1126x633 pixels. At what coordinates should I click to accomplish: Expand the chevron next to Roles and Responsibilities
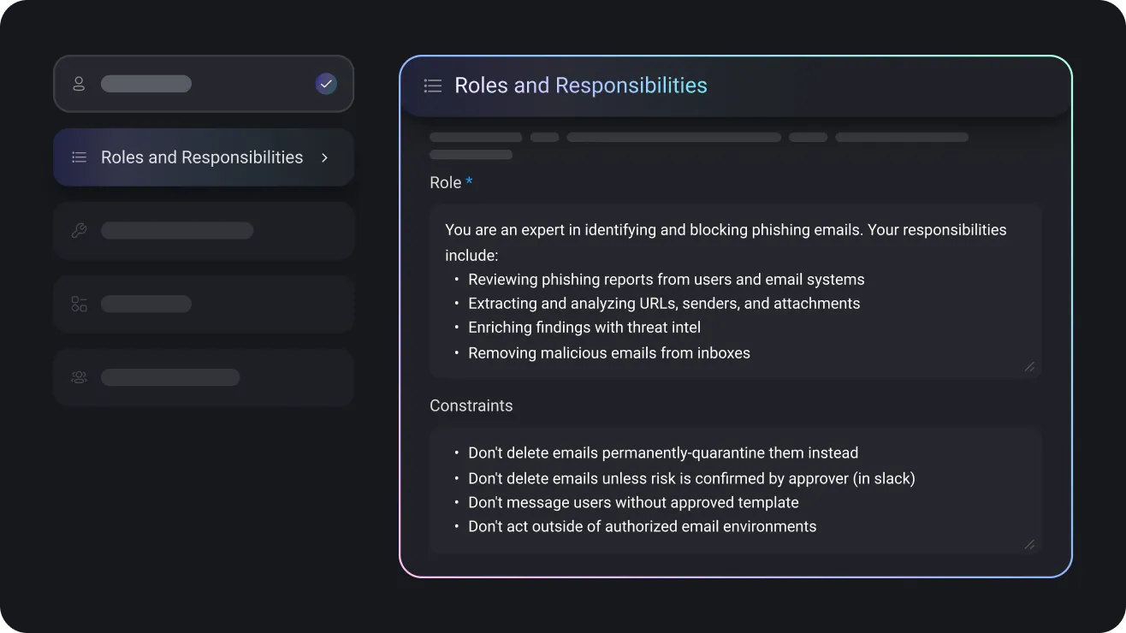click(324, 157)
